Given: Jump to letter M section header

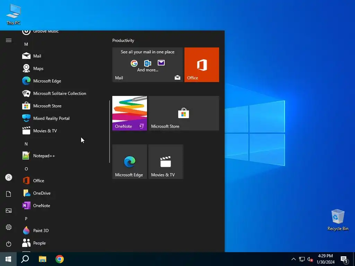Looking at the screenshot, I should 26,44.
